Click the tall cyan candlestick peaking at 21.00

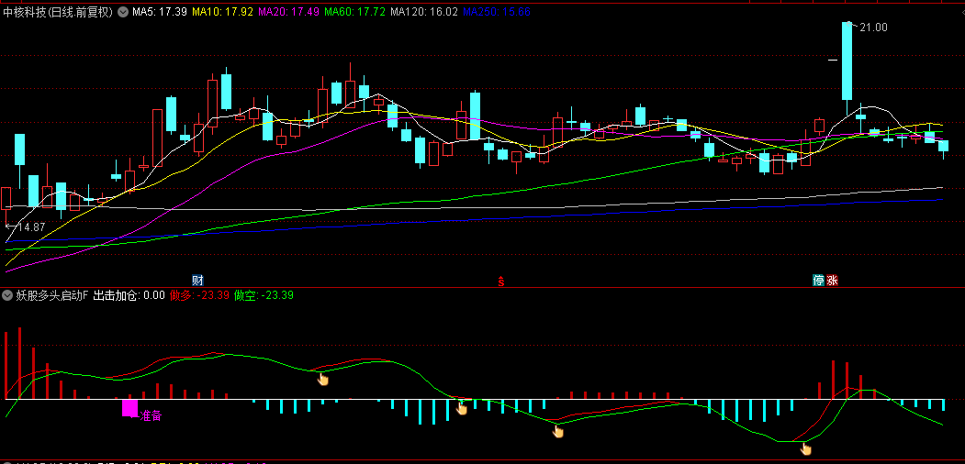click(847, 61)
